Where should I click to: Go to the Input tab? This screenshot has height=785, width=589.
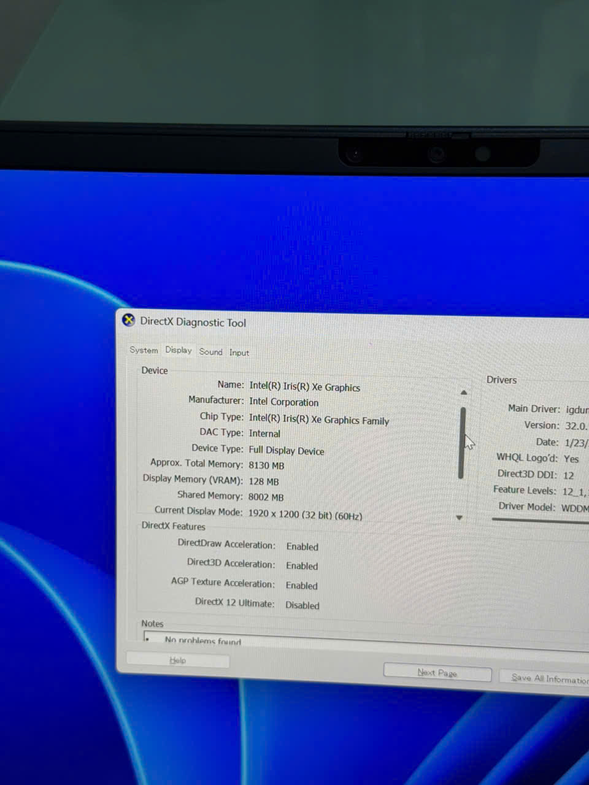click(239, 353)
